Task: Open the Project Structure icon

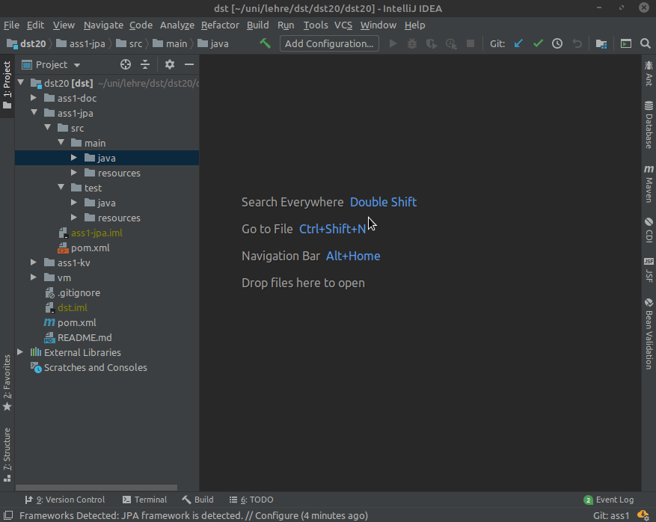Action: [601, 43]
